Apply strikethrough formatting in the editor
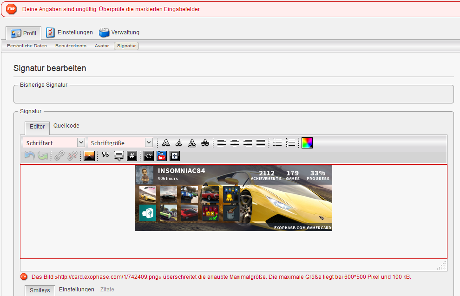Image resolution: width=460 pixels, height=296 pixels. (x=205, y=142)
